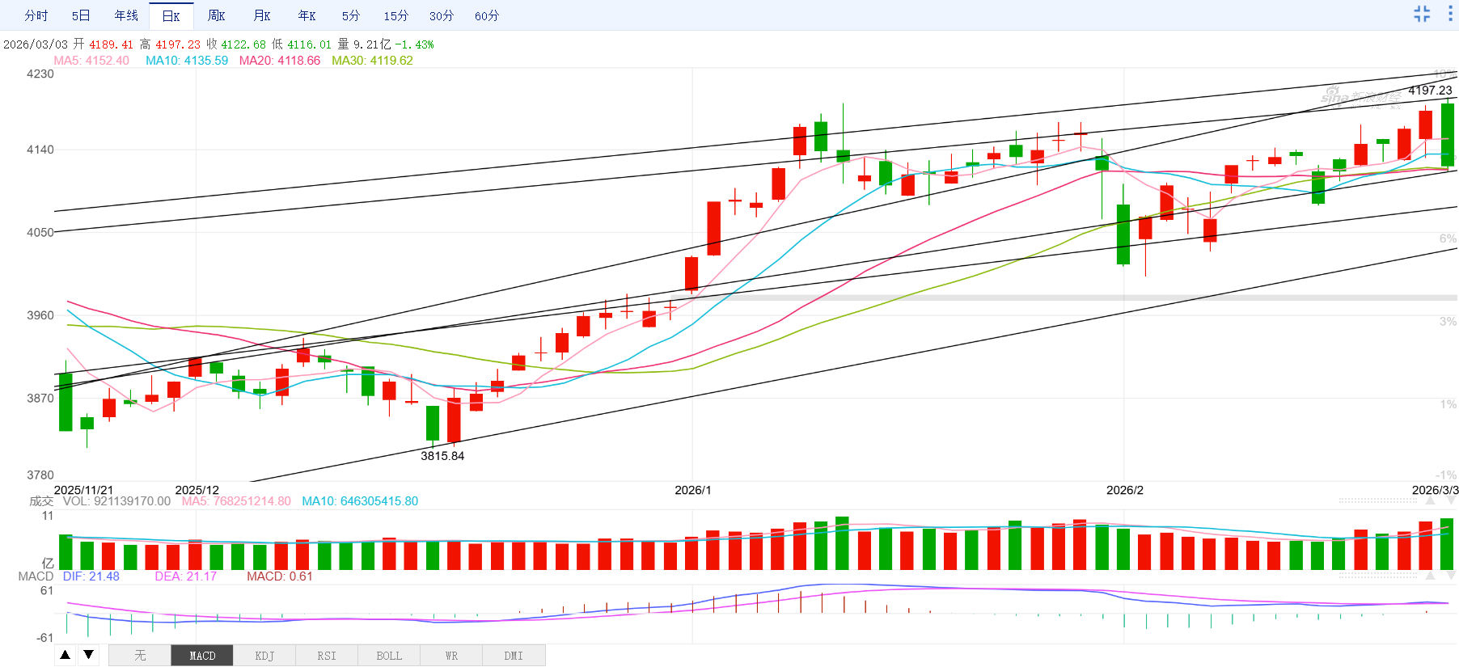Click the black down arrow beside indicator tabs
Image resolution: width=1459 pixels, height=667 pixels.
point(89,655)
